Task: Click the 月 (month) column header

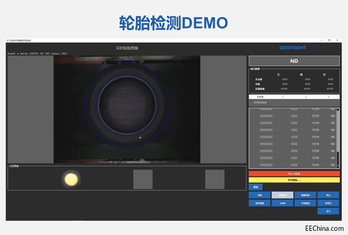Action: coord(324,75)
